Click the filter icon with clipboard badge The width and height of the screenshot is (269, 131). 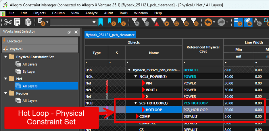145,22
